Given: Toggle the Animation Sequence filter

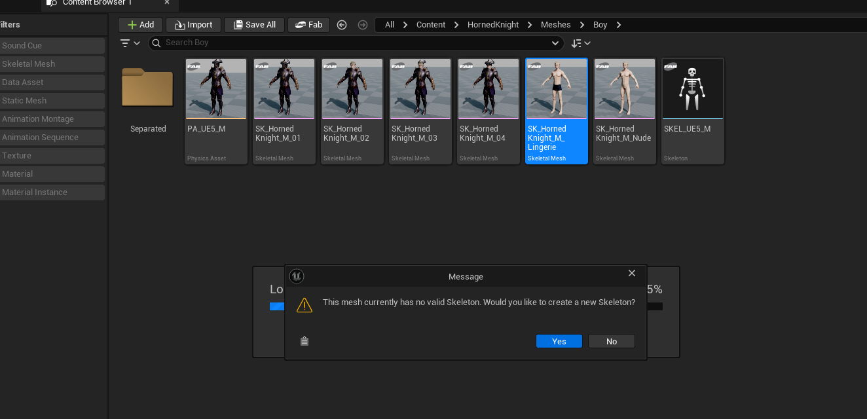Looking at the screenshot, I should [52, 137].
